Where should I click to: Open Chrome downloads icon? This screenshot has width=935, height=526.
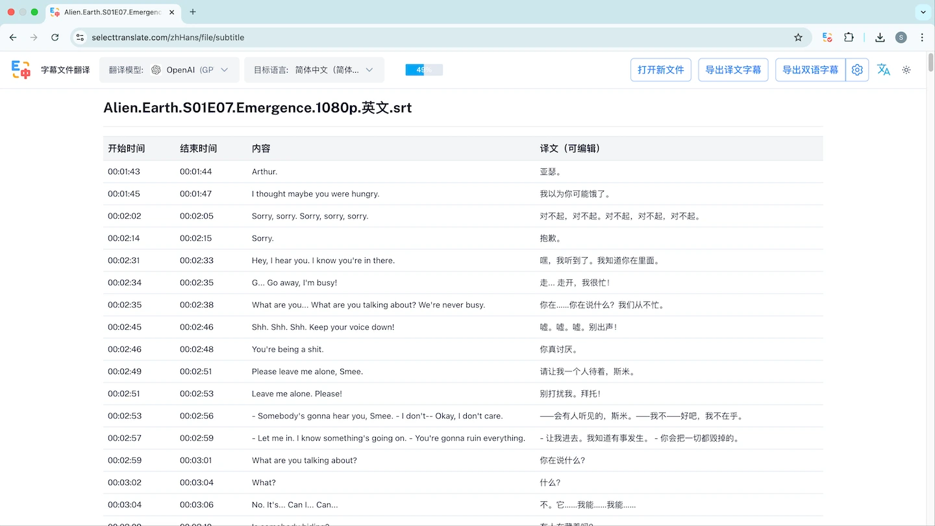click(x=880, y=38)
